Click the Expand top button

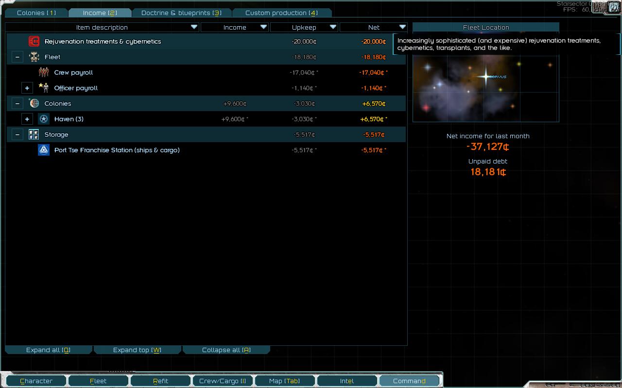[137, 350]
